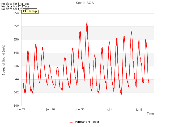The height and width of the screenshot is (127, 170).
Task: Click the 348 y-axis tick label
Action: coord(16,53)
